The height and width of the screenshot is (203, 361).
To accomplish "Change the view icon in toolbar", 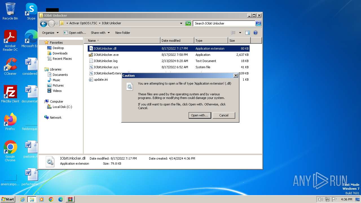I will click(x=233, y=33).
